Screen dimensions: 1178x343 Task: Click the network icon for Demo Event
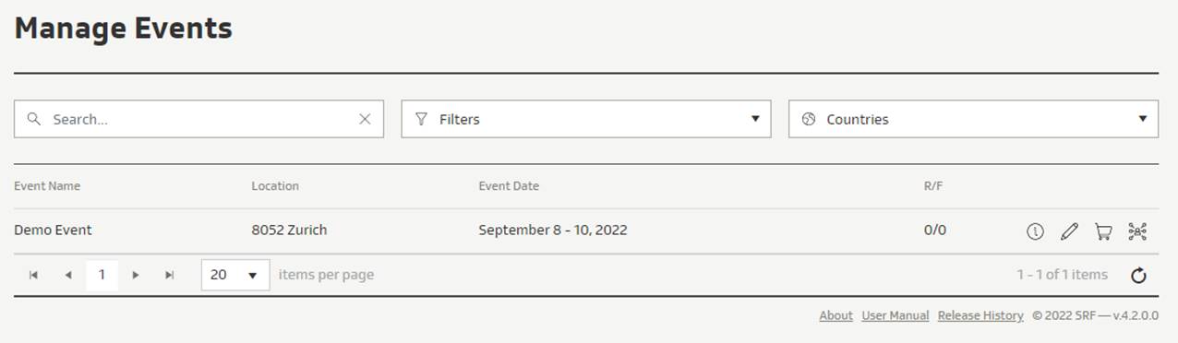(1137, 231)
